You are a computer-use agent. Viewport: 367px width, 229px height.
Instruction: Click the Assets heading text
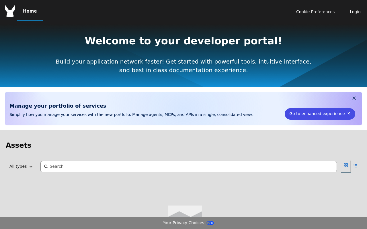point(18,145)
